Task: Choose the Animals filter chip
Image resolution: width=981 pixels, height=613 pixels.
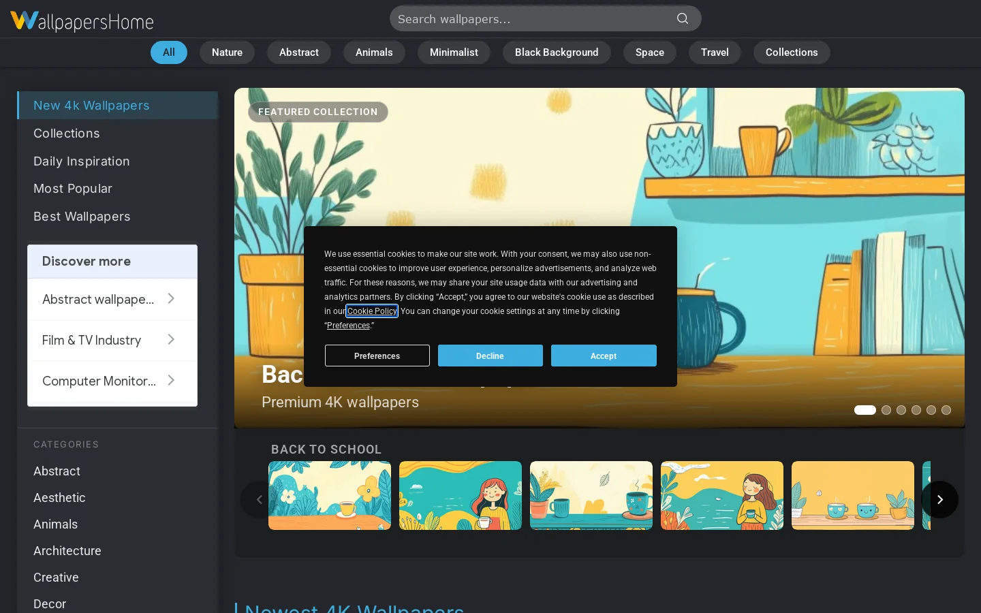Action: [374, 52]
